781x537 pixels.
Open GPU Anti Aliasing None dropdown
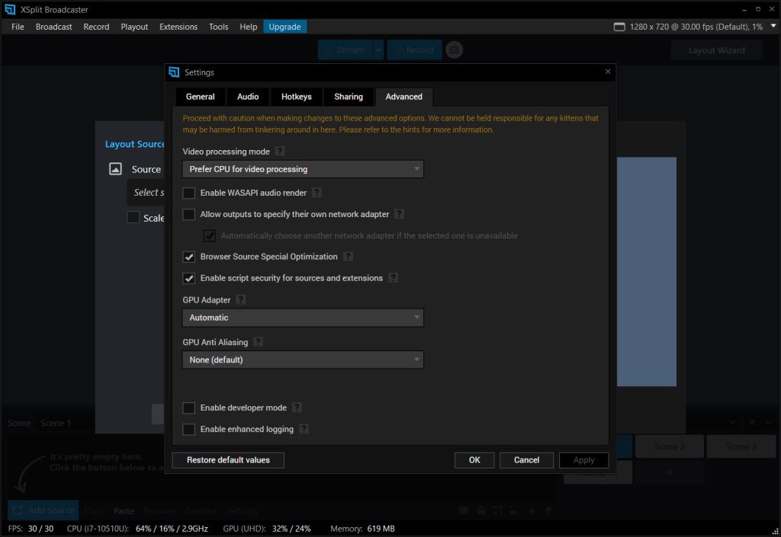click(x=303, y=360)
